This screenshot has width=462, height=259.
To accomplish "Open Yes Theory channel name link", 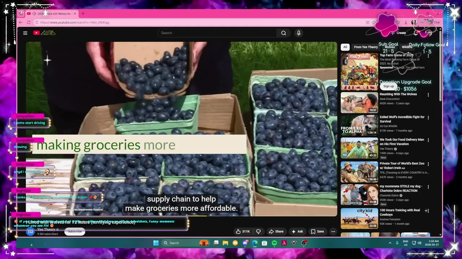I will [46, 230].
